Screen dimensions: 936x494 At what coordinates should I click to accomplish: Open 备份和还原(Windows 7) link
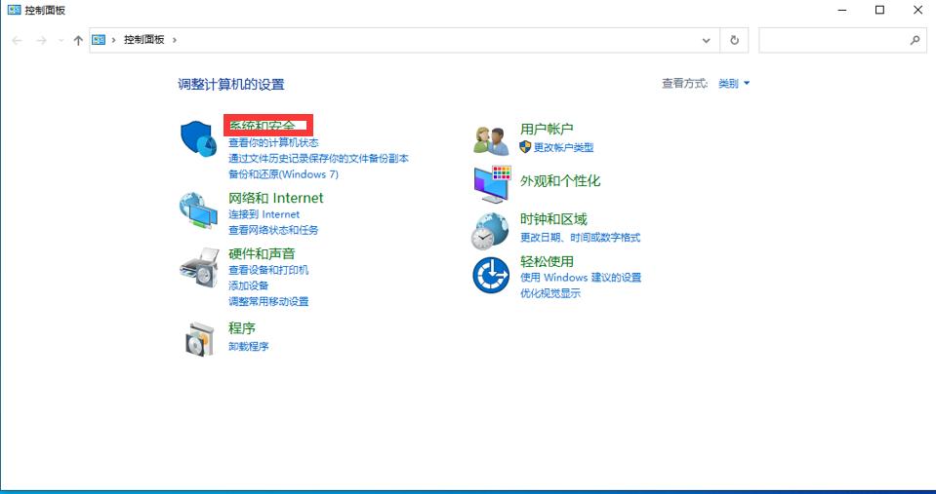(x=284, y=174)
